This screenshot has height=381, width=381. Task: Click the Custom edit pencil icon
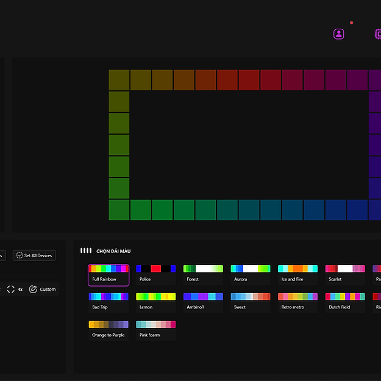pyautogui.click(x=34, y=289)
